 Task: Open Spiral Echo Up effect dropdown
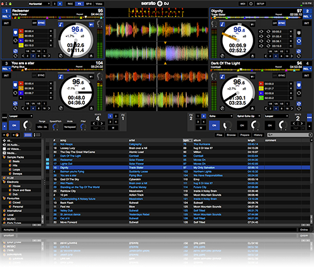tap(249, 116)
